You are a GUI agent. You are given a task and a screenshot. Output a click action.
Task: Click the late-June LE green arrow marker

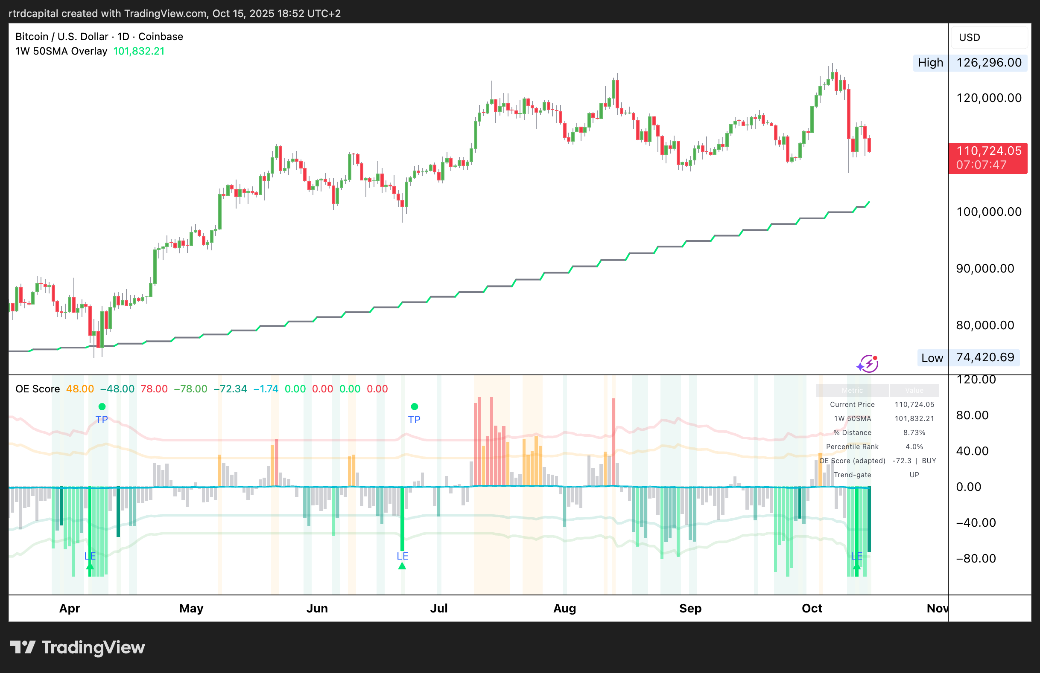[x=402, y=566]
